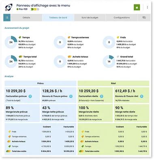The width and height of the screenshot is (154, 160).
Task: Open the Suivi de budget tab
Action: 90,18
